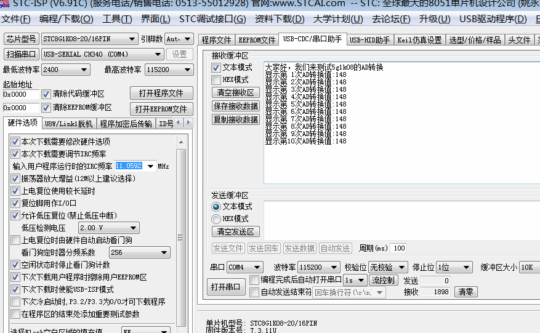Image resolution: width=540 pixels, height=333 pixels.
Task: Expand the 最低波特率 2400 dropdown
Action: point(84,70)
